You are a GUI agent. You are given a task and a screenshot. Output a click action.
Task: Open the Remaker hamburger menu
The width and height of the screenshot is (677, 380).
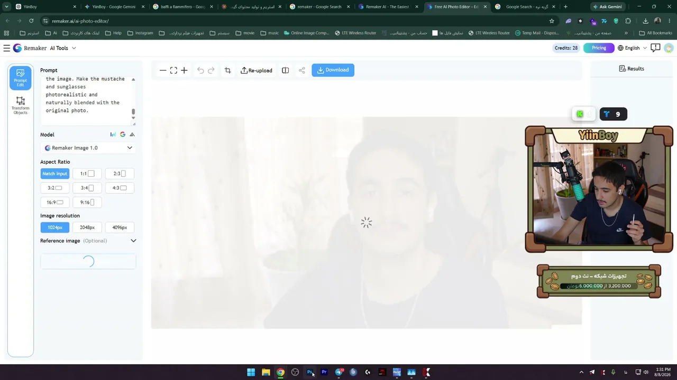(6, 48)
